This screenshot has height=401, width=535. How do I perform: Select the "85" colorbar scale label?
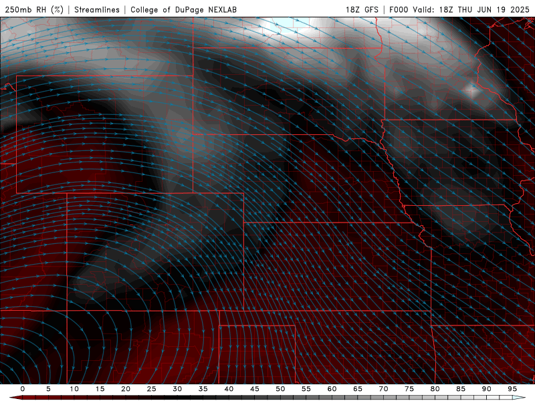461,389
